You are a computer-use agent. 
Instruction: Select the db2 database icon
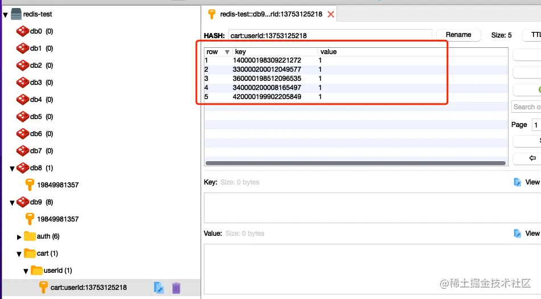coord(22,65)
